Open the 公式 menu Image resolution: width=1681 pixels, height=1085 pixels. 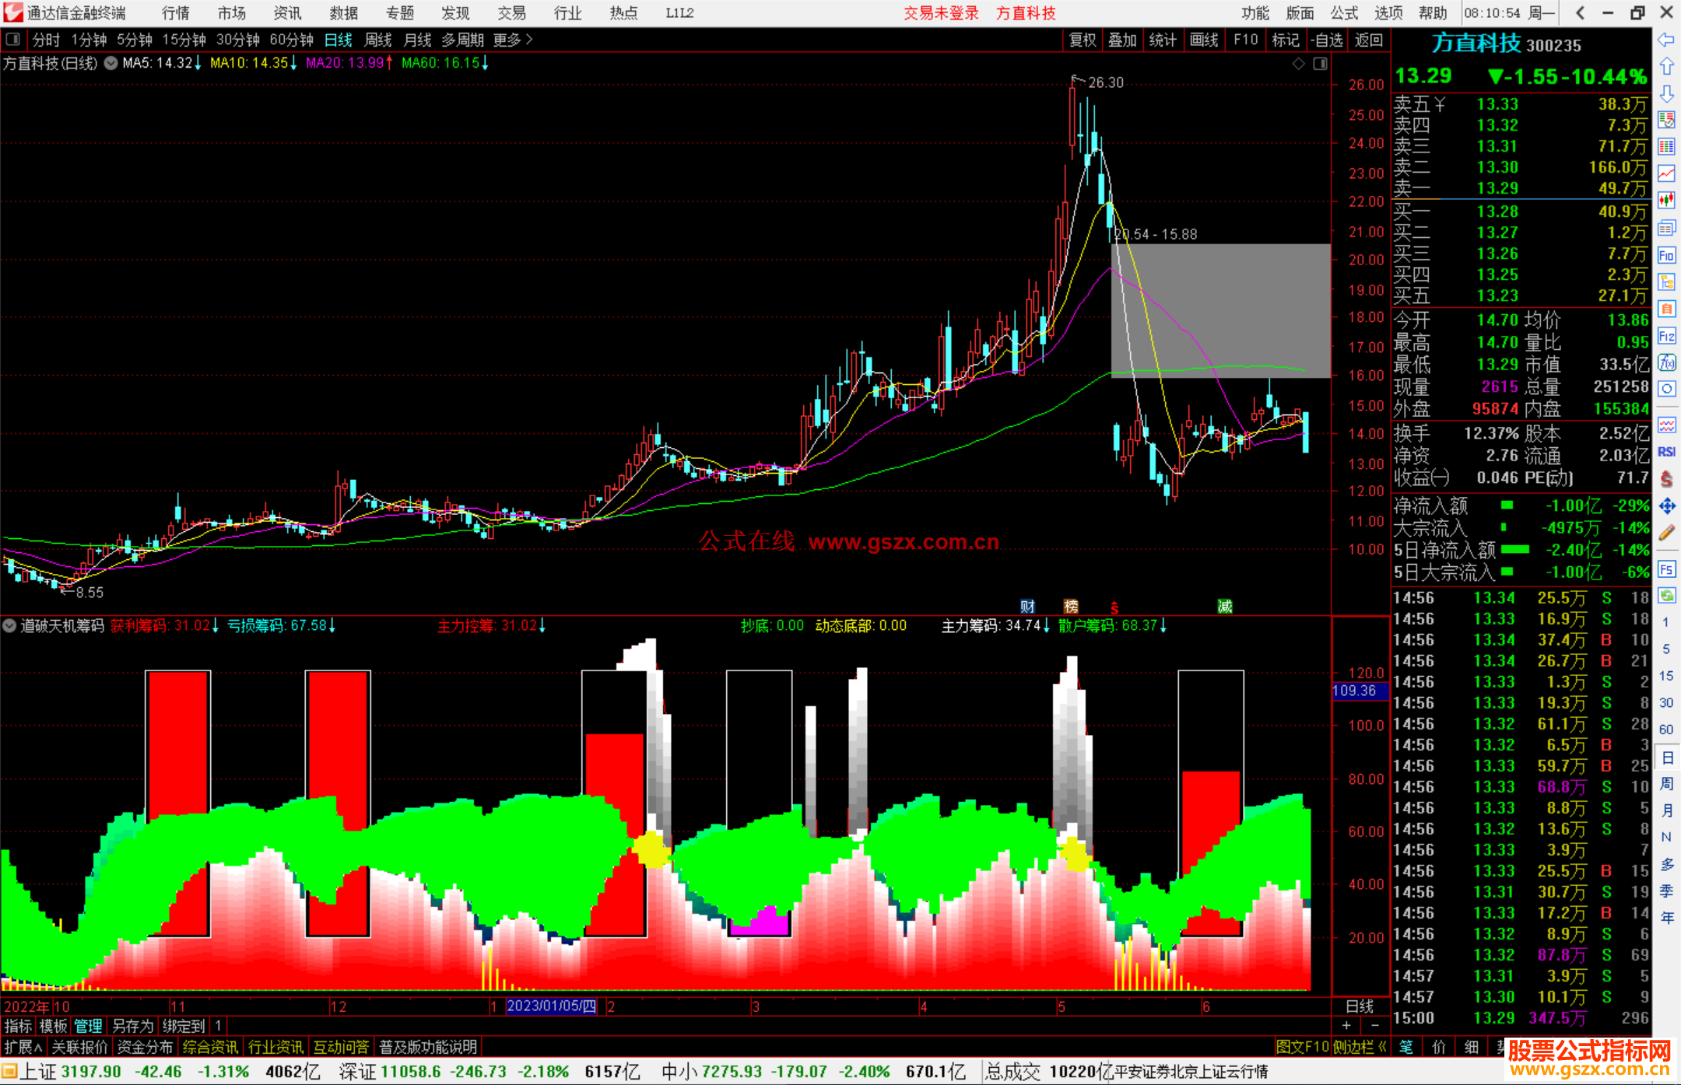pos(1344,13)
